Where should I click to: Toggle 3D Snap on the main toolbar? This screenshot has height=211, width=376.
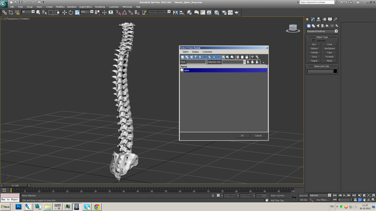click(118, 12)
